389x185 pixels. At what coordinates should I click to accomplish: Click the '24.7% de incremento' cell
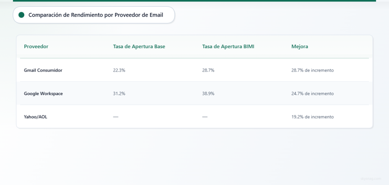313,94
